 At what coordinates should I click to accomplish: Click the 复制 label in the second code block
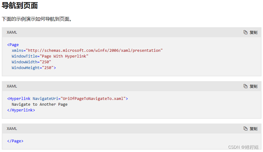click(x=253, y=86)
